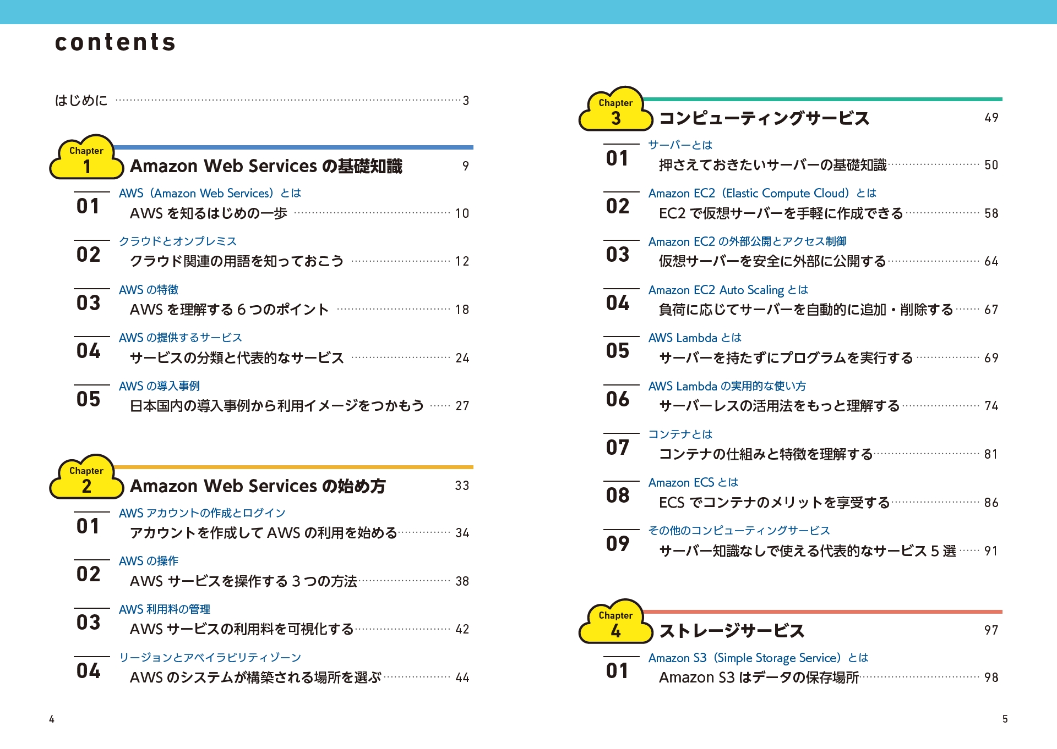This screenshot has height=749, width=1057.
Task: Click 'AWS の導入事例' subtitle
Action: (159, 385)
